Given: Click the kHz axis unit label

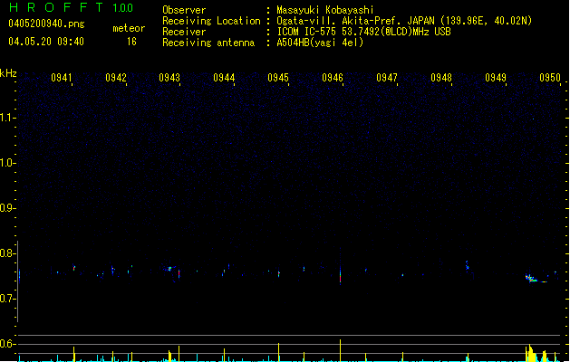Looking at the screenshot, I should coord(8,73).
